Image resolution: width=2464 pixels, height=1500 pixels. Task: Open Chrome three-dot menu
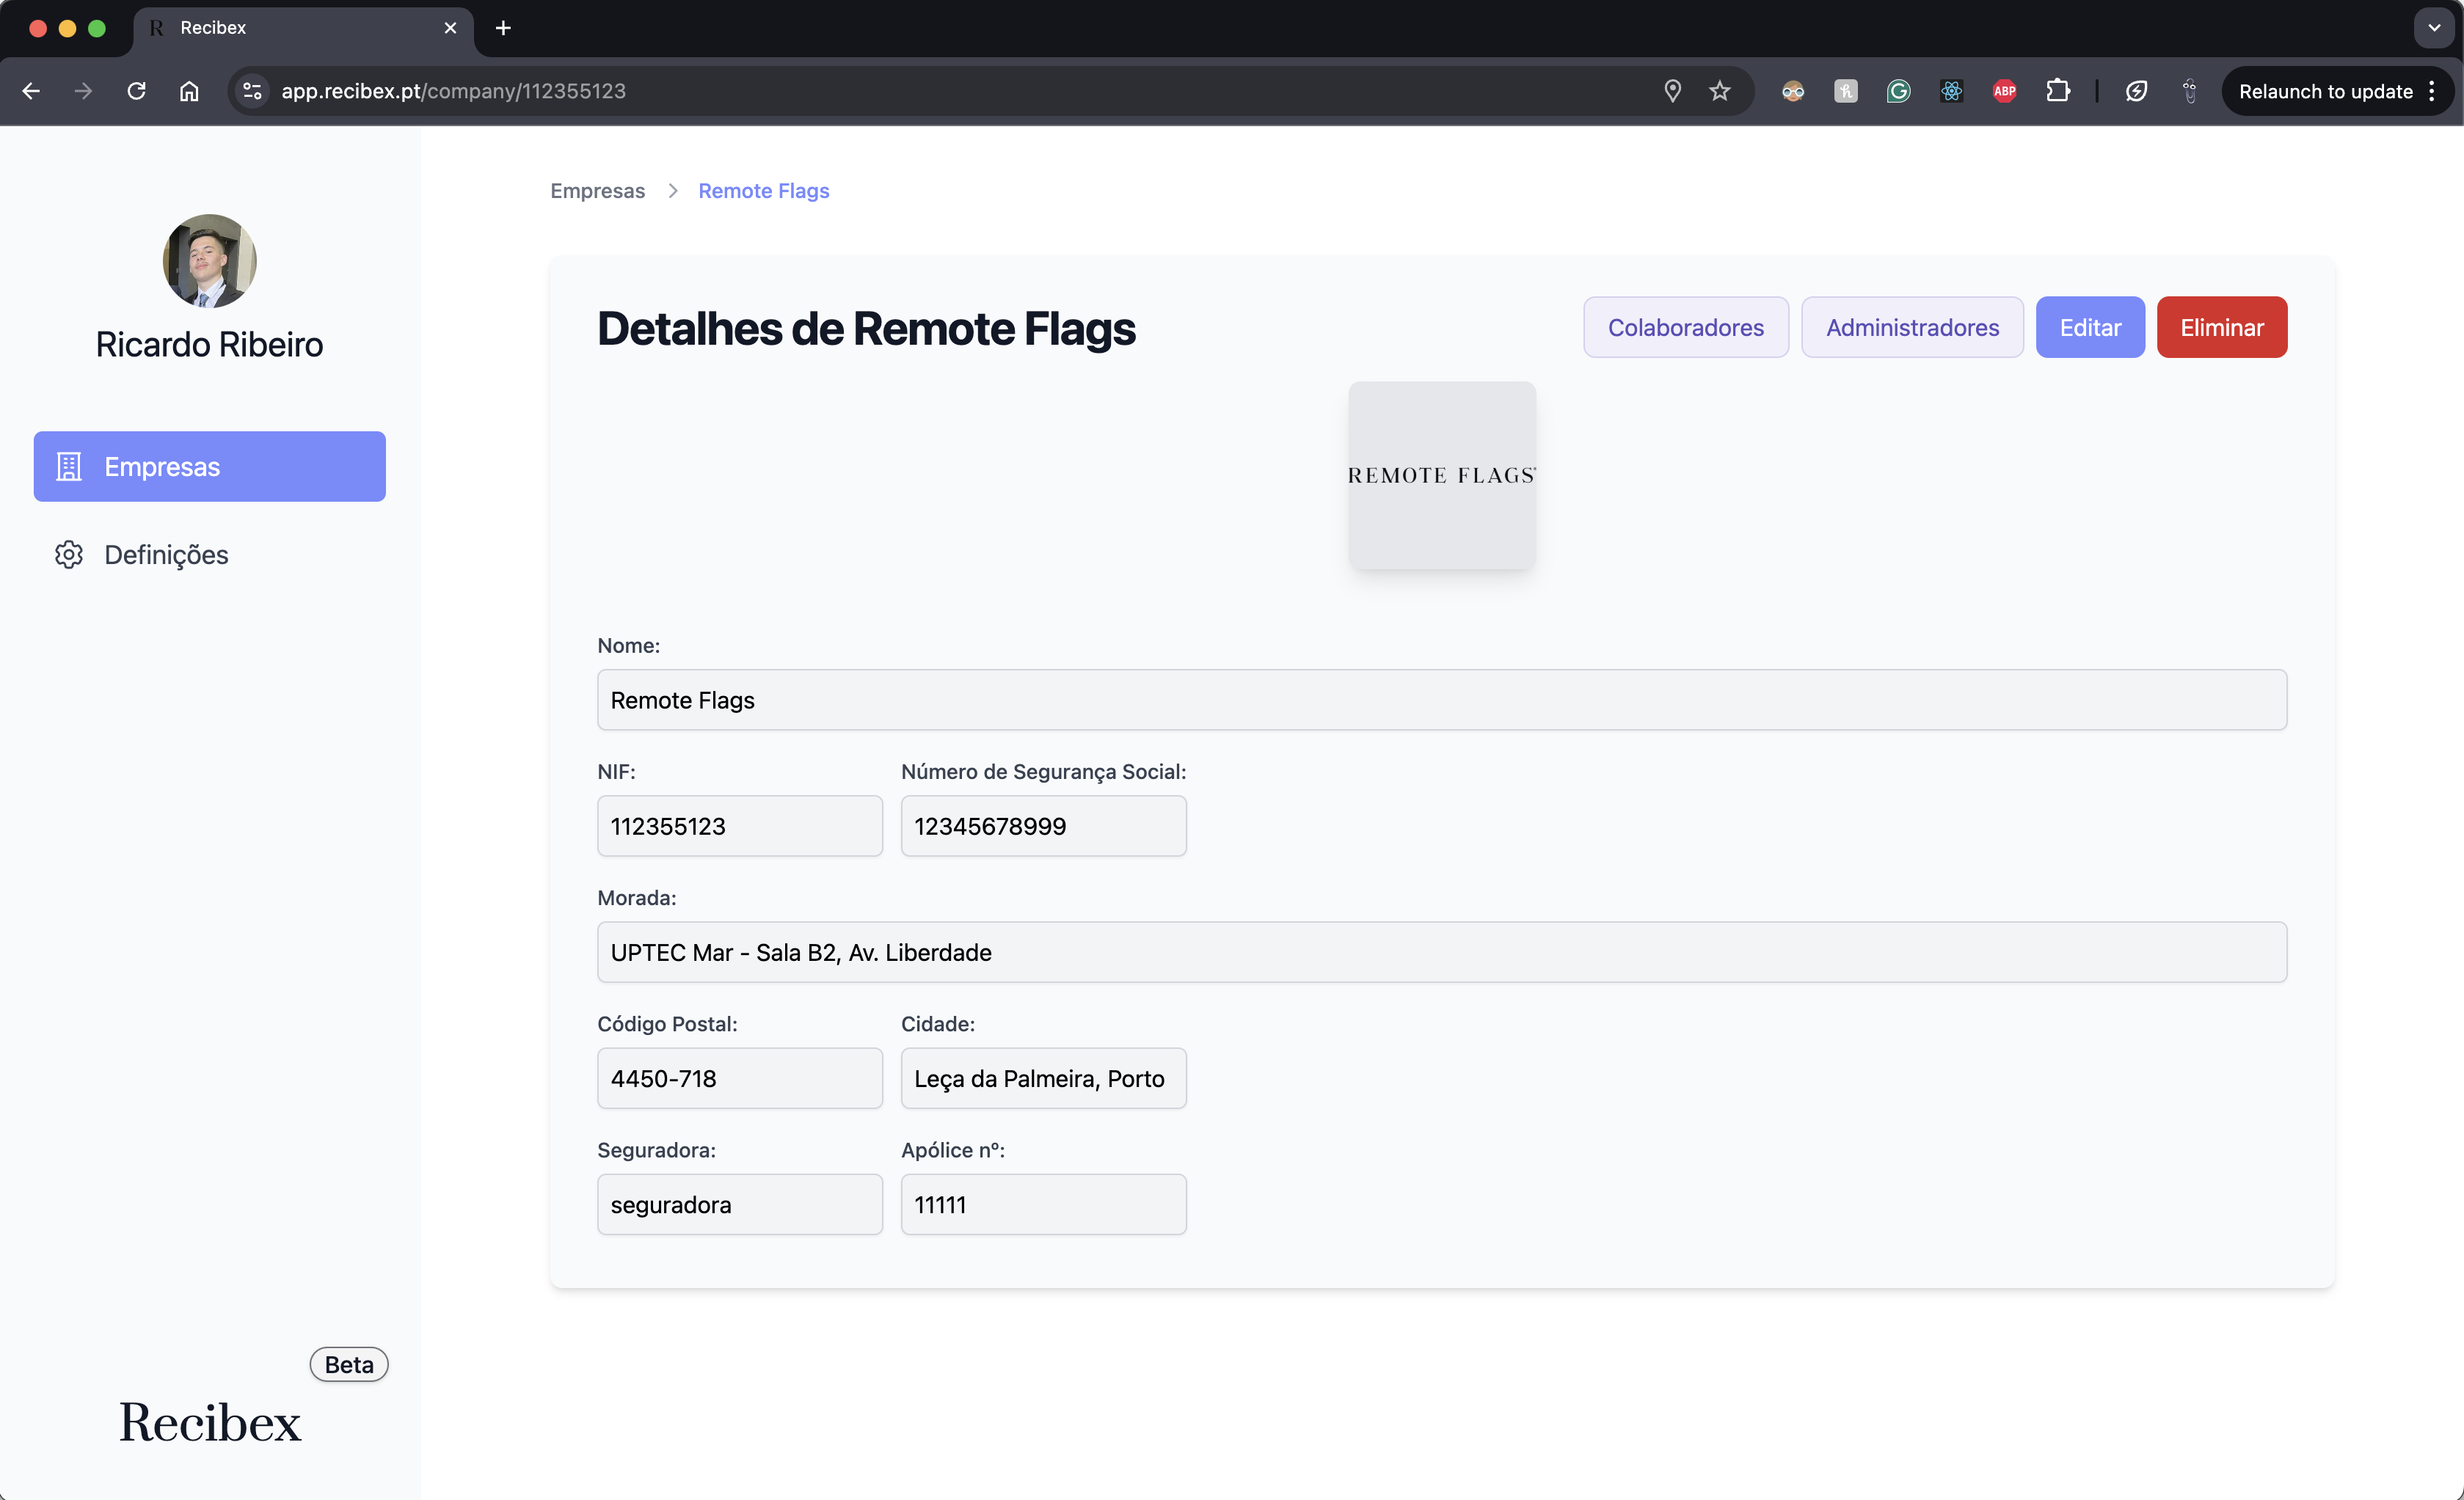click(2432, 91)
